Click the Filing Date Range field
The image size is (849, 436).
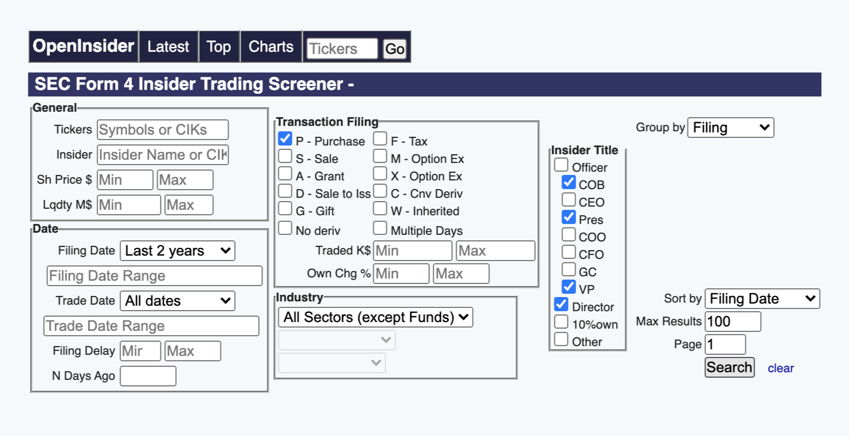coord(154,276)
